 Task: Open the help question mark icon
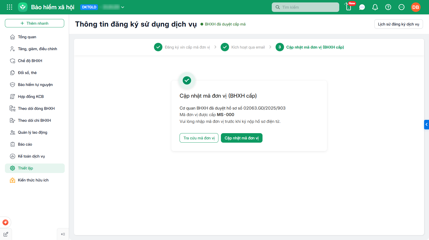(x=388, y=7)
